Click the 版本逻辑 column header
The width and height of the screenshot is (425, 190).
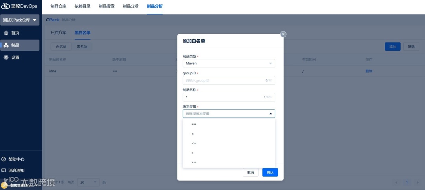[119, 59]
